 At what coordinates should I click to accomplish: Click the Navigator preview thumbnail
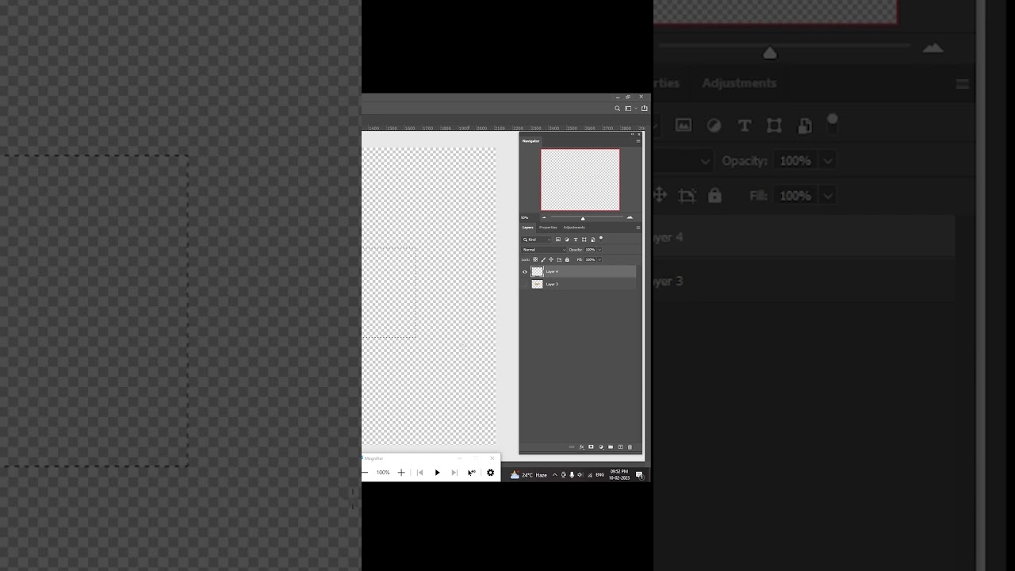[580, 179]
